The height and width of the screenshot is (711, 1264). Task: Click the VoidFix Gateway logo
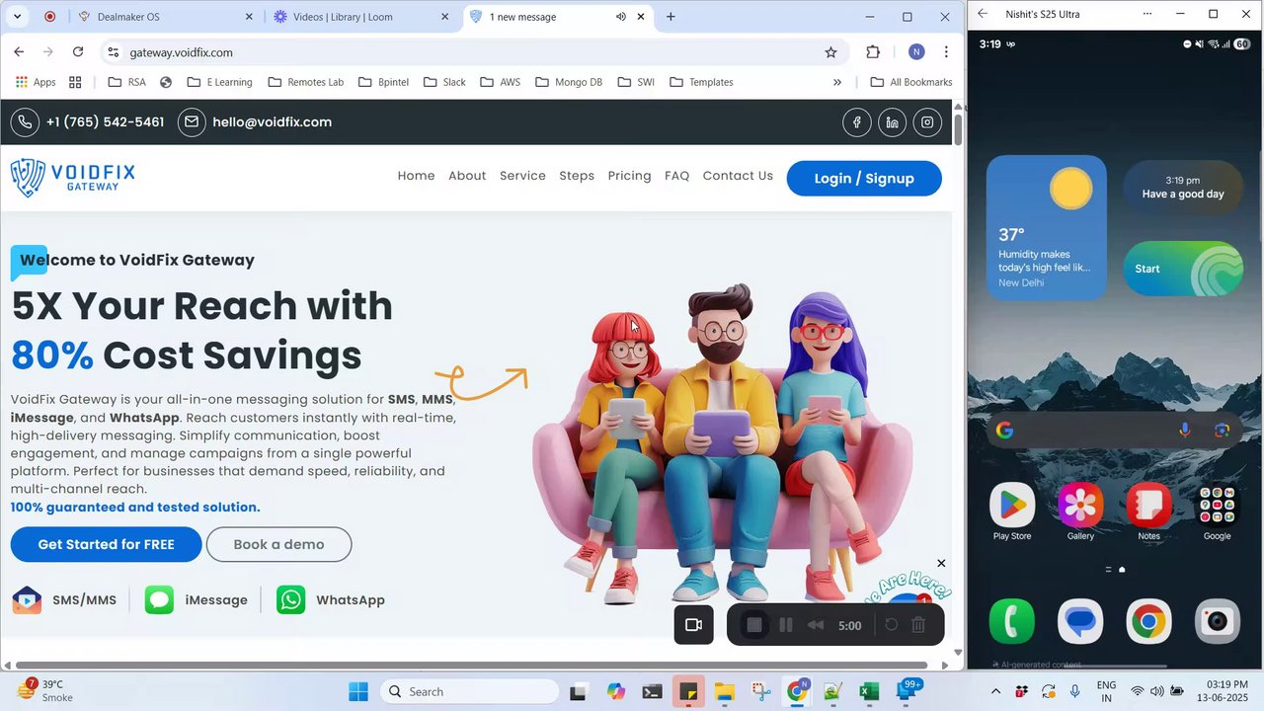click(x=73, y=178)
